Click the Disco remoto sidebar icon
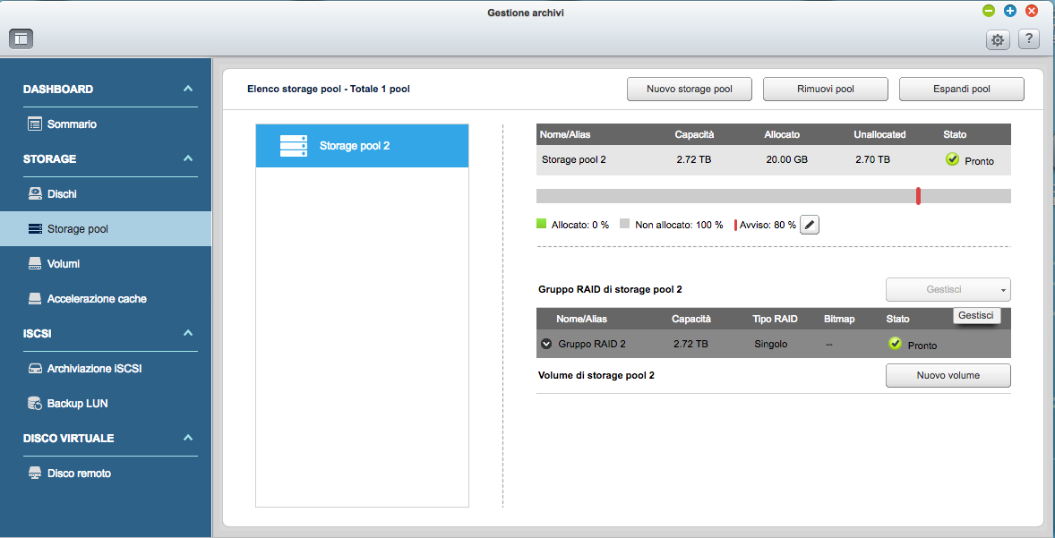Viewport: 1055px width, 538px height. [x=35, y=474]
